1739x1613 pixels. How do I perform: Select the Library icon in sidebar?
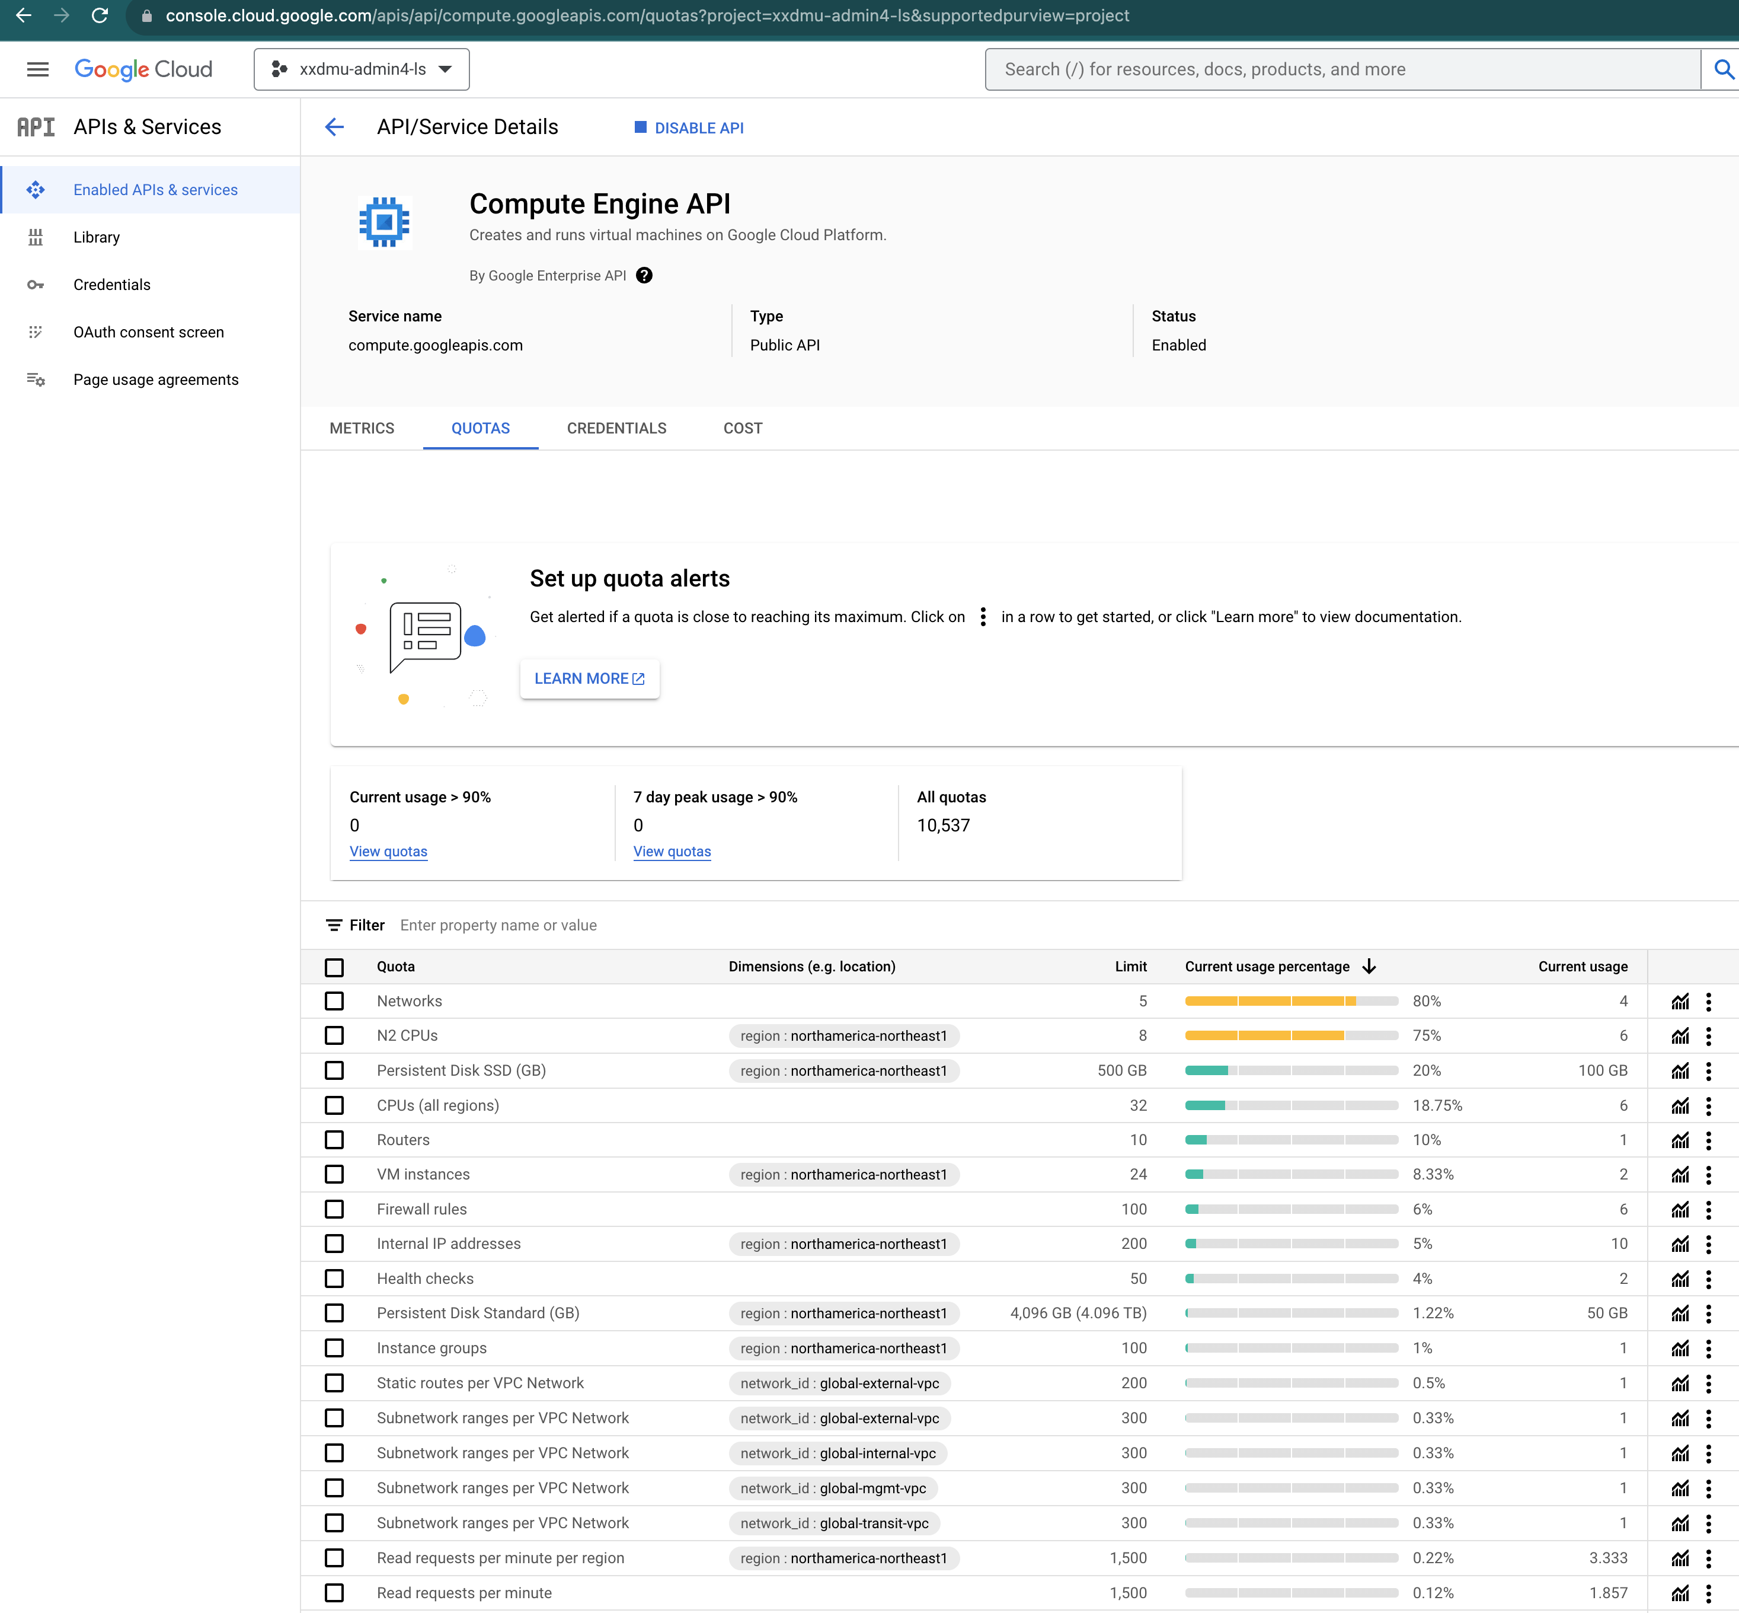[x=36, y=237]
